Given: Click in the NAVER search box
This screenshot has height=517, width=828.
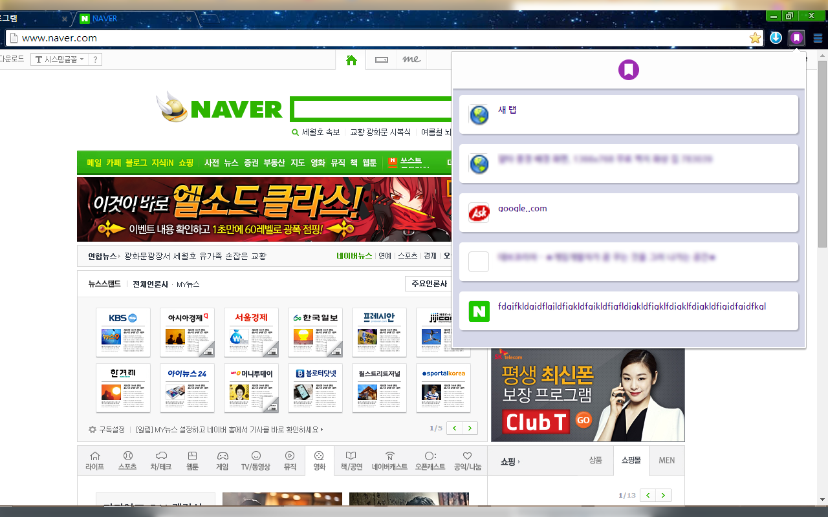Looking at the screenshot, I should pyautogui.click(x=372, y=109).
